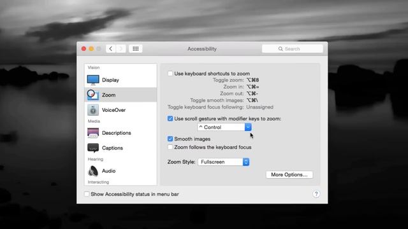Click Unassigned keyboard focus shortcut value
Image resolution: width=408 pixels, height=229 pixels.
[259, 107]
